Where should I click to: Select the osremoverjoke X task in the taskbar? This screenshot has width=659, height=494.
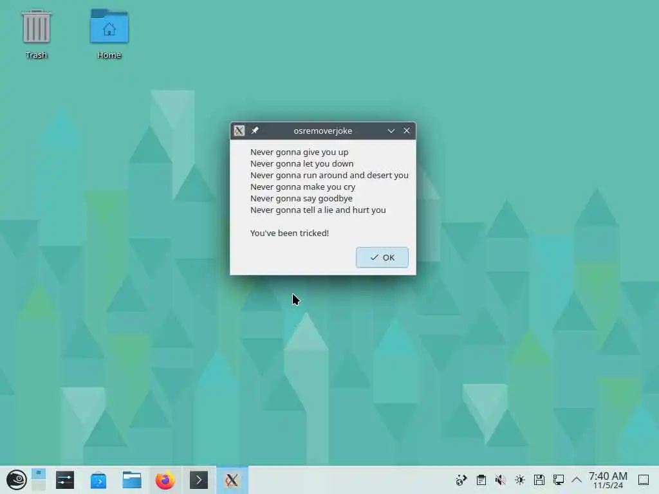click(x=232, y=480)
